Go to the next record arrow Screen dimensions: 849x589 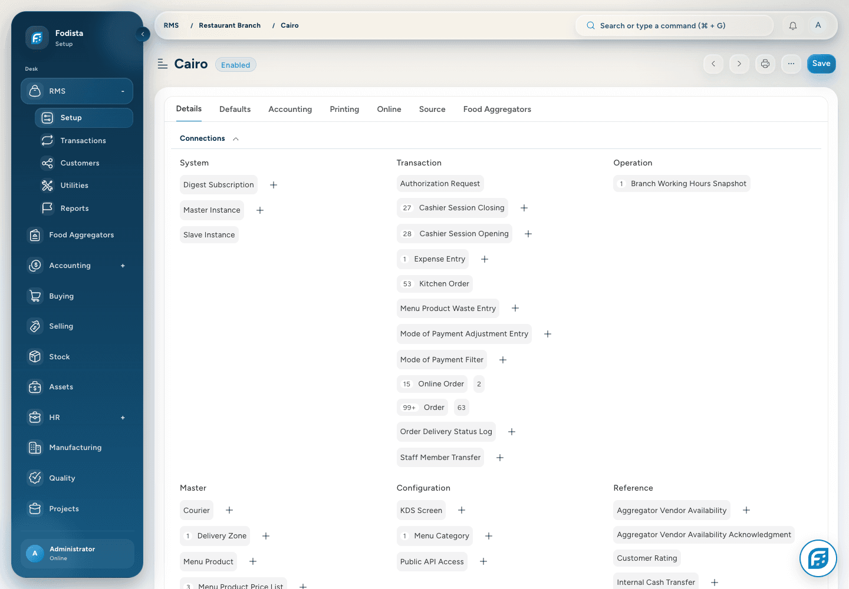pos(739,64)
